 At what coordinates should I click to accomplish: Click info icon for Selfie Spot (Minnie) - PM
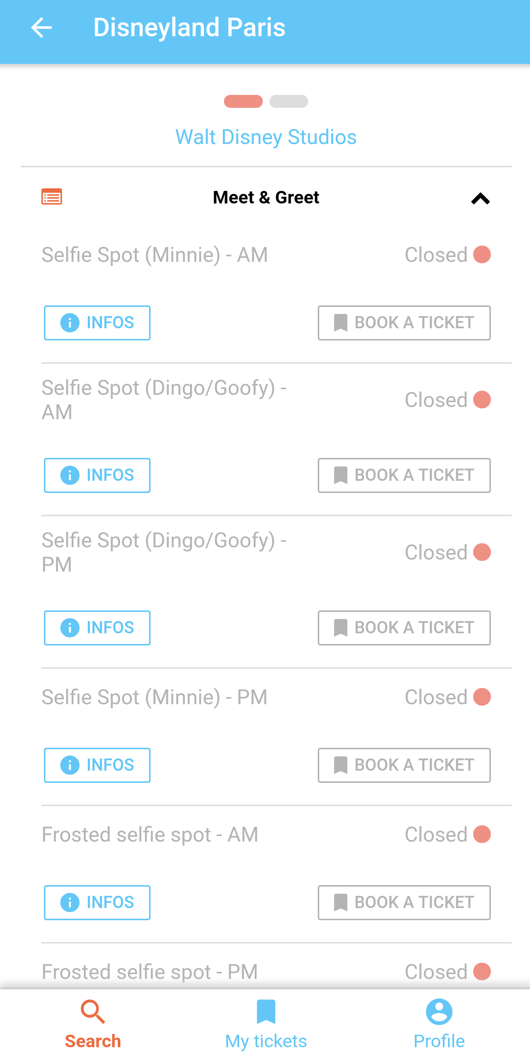70,765
